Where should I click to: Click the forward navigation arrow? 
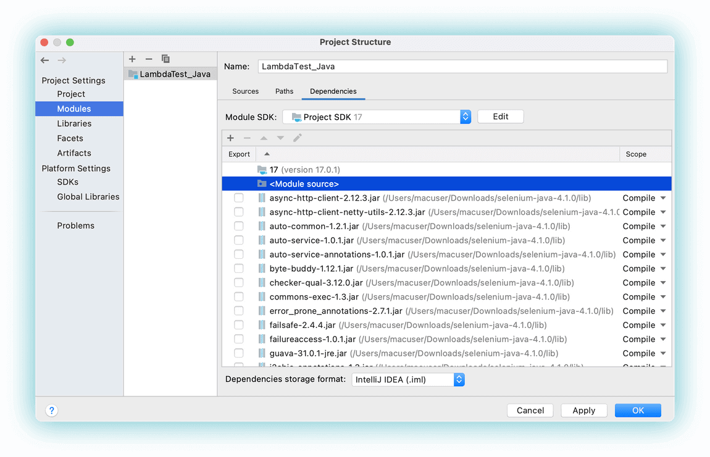(x=62, y=61)
